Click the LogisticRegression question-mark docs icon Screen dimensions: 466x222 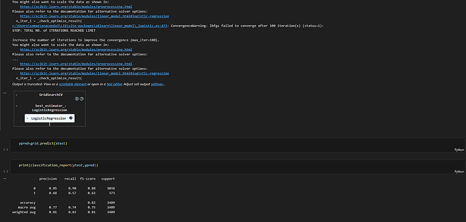point(71,118)
